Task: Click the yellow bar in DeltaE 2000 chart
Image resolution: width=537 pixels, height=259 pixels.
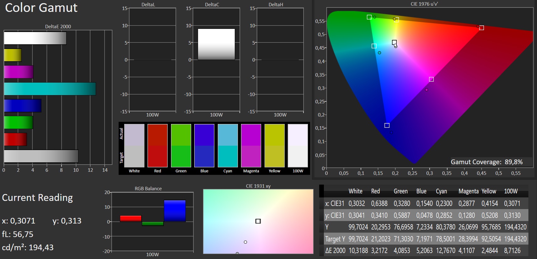Action: 13,55
